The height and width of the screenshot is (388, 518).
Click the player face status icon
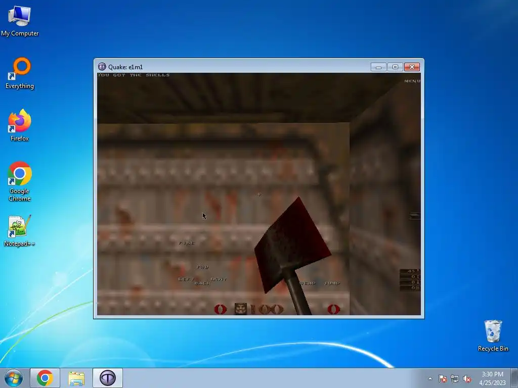point(240,309)
